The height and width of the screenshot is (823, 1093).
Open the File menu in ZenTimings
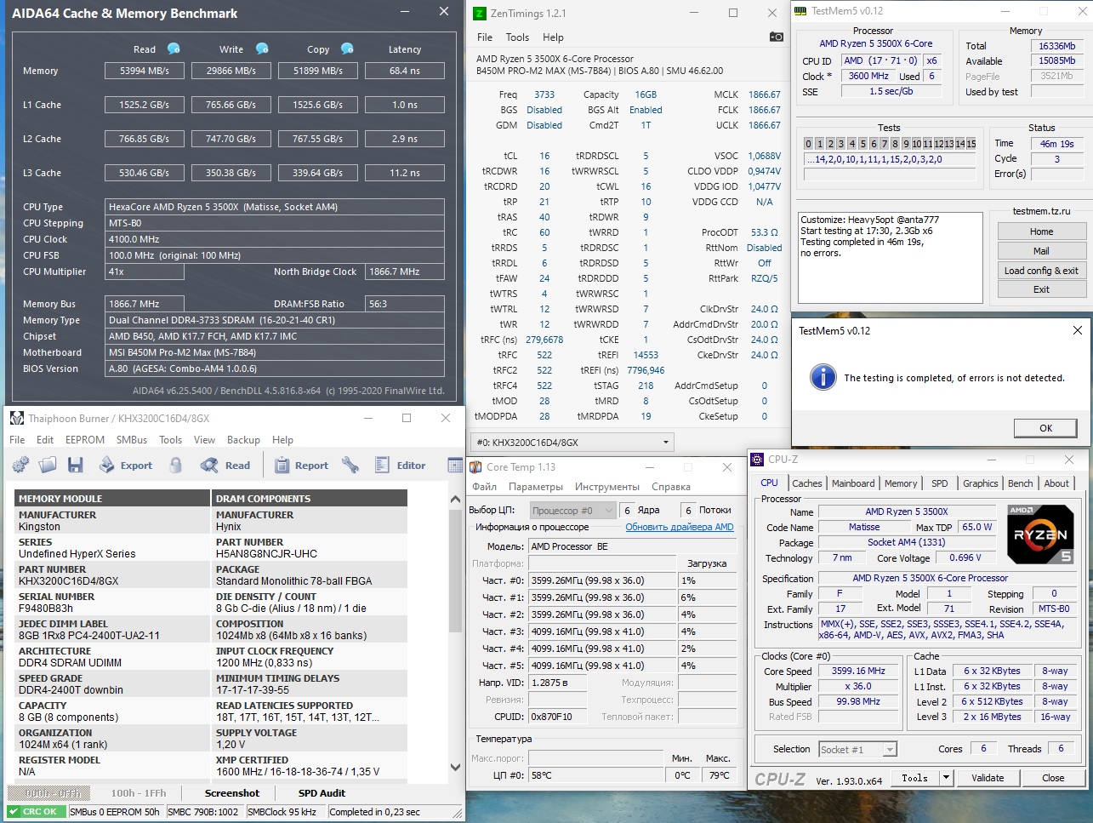pyautogui.click(x=485, y=37)
